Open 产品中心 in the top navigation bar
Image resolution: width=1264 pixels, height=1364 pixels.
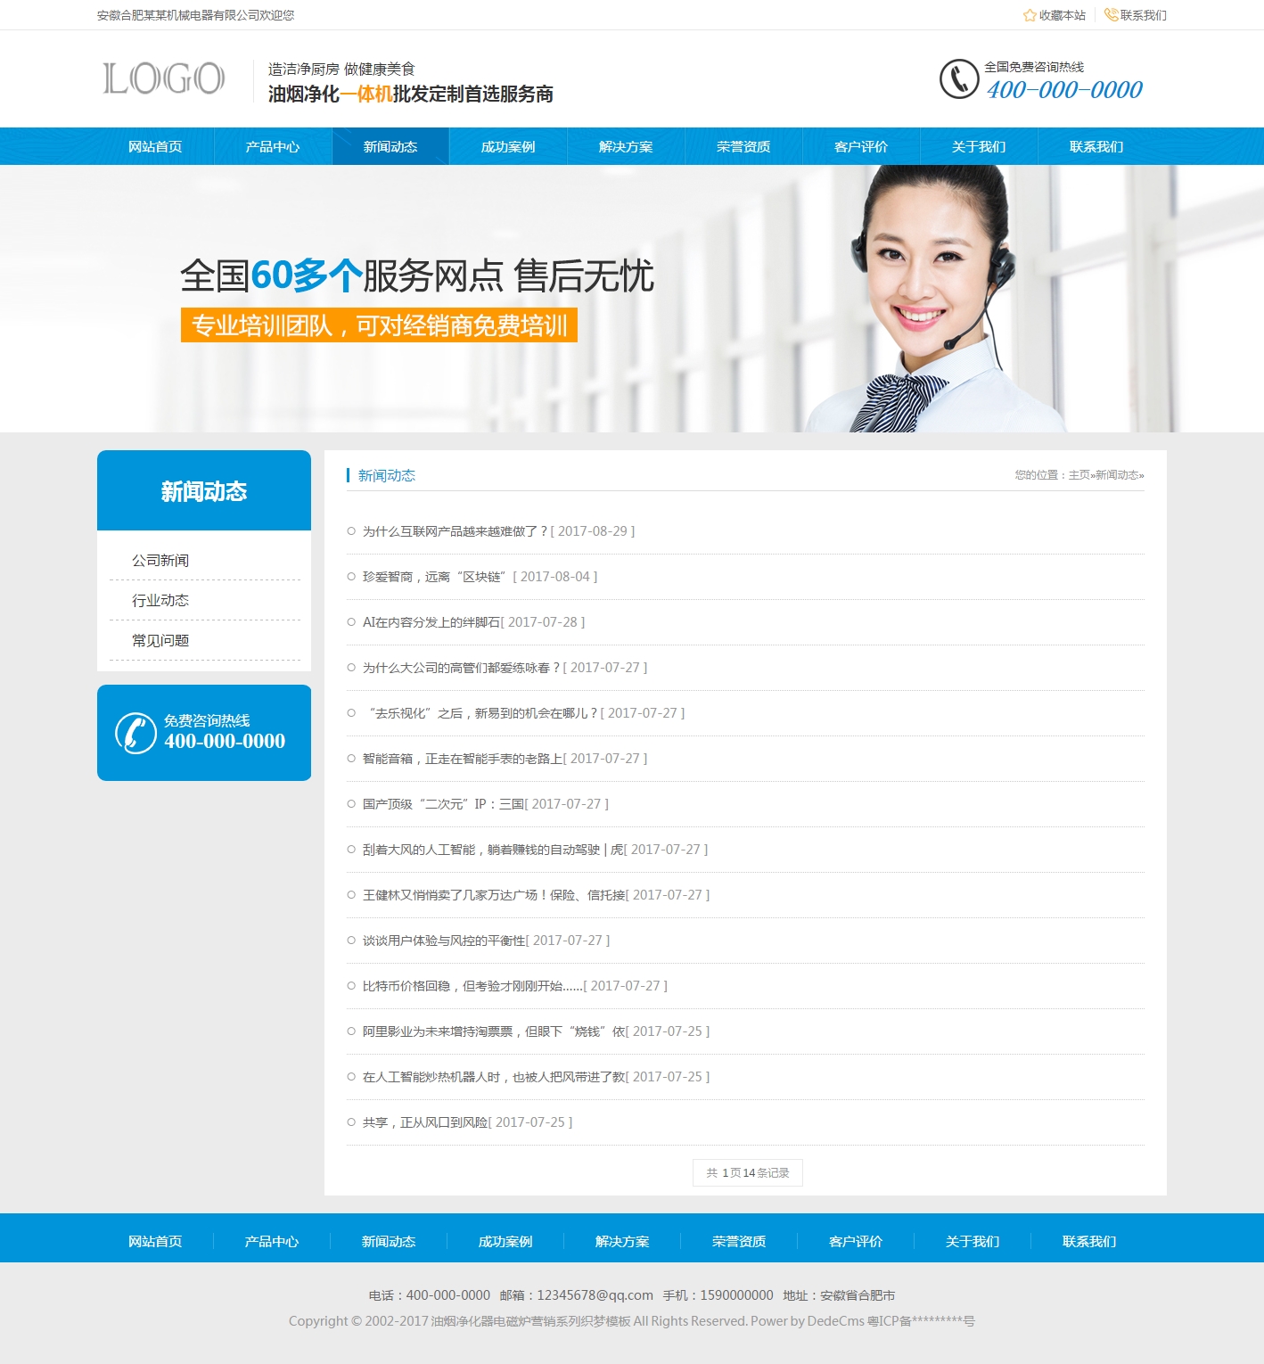(x=273, y=147)
